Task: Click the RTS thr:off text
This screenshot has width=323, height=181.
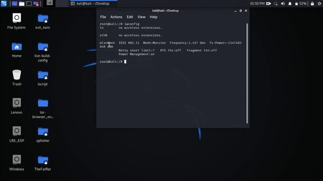Action: point(171,50)
